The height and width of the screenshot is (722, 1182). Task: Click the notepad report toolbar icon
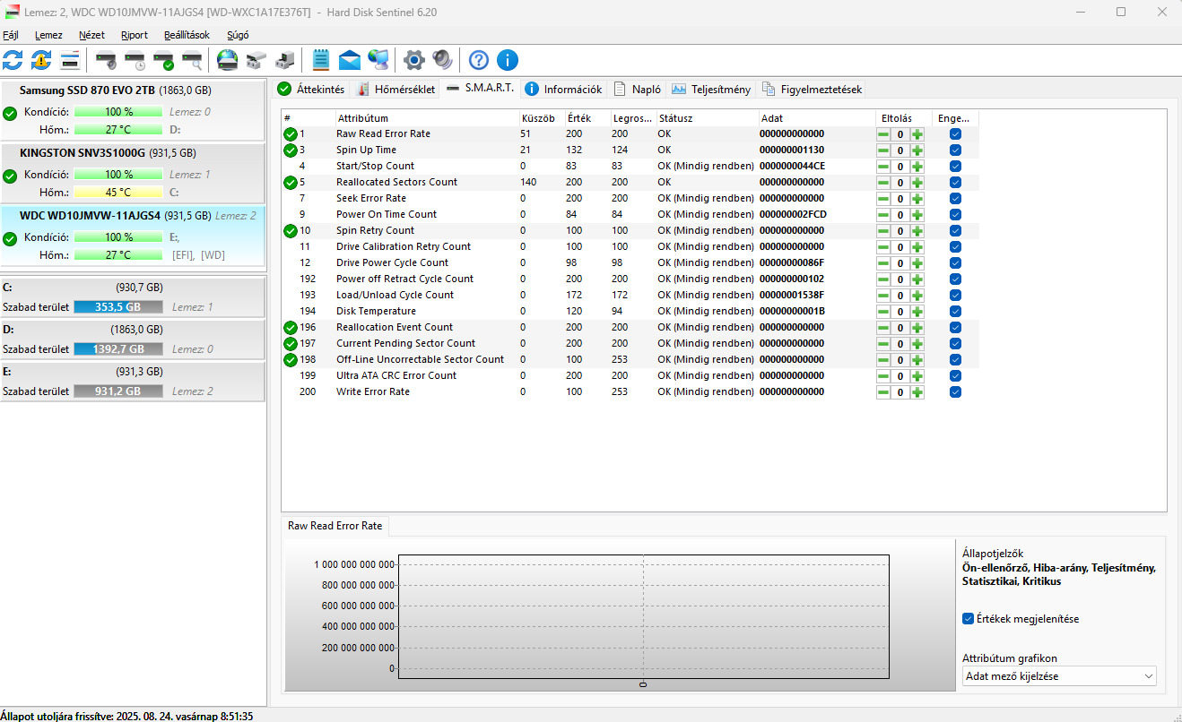(x=321, y=60)
